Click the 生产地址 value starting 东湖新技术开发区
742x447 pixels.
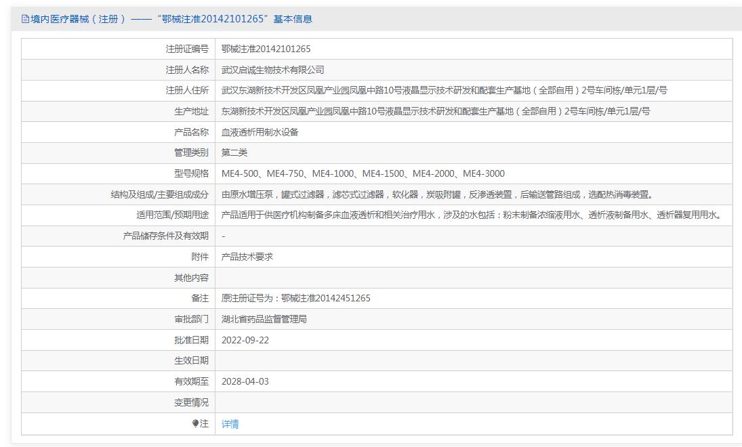[436, 111]
